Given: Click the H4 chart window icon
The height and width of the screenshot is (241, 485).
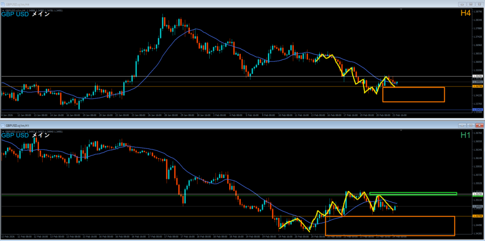Looking at the screenshot, I should coord(3,3).
